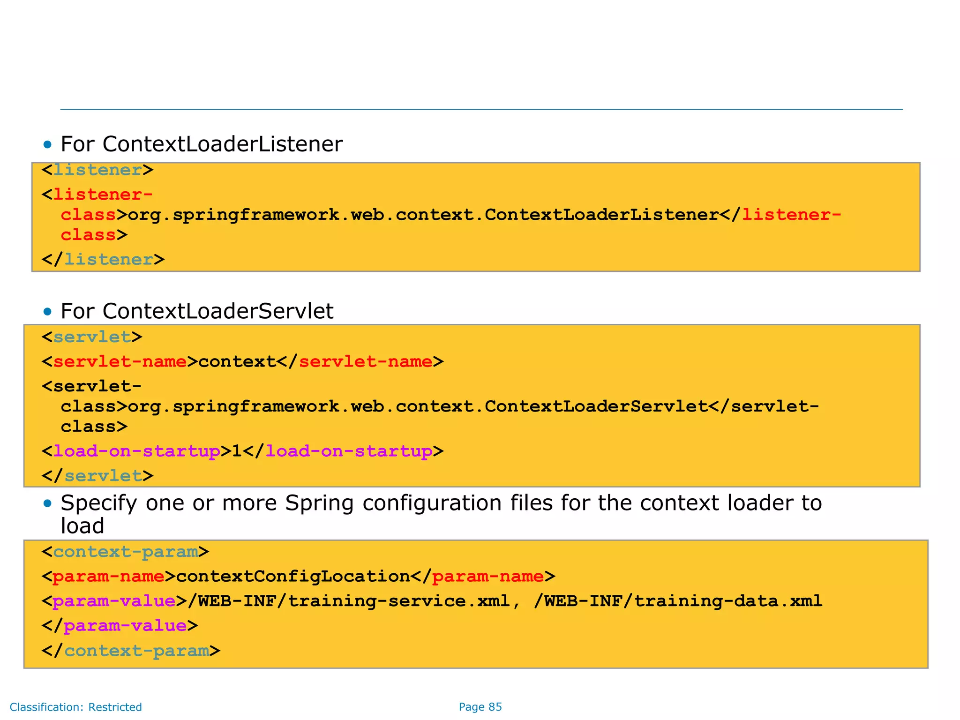The width and height of the screenshot is (960, 720).
Task: Click the servlet-name 'context' value
Action: point(237,361)
